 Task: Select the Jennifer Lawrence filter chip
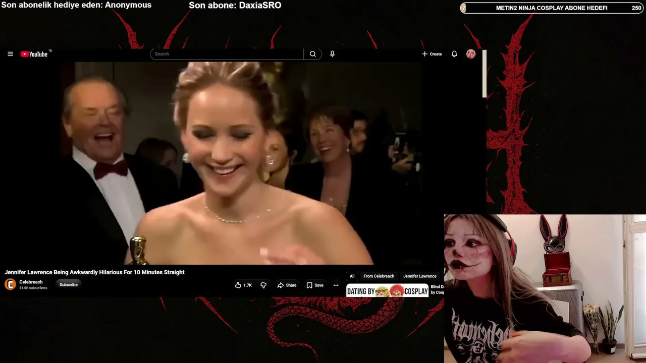420,276
